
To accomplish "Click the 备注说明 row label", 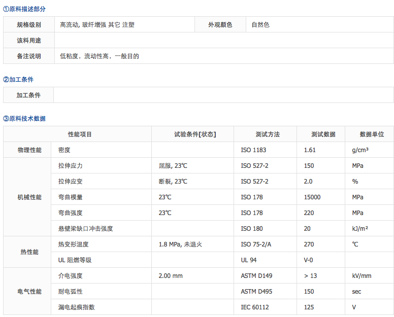I will (29, 56).
